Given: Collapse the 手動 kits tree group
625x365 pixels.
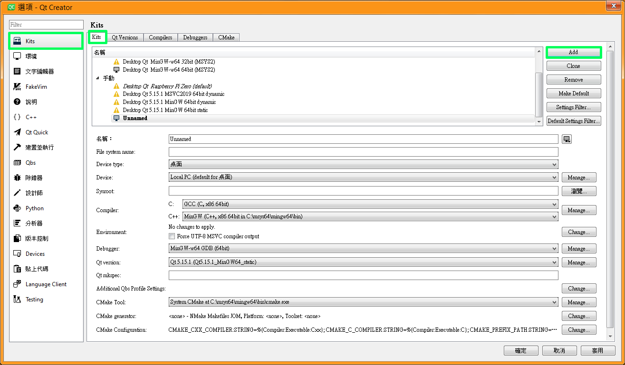Looking at the screenshot, I should point(98,78).
